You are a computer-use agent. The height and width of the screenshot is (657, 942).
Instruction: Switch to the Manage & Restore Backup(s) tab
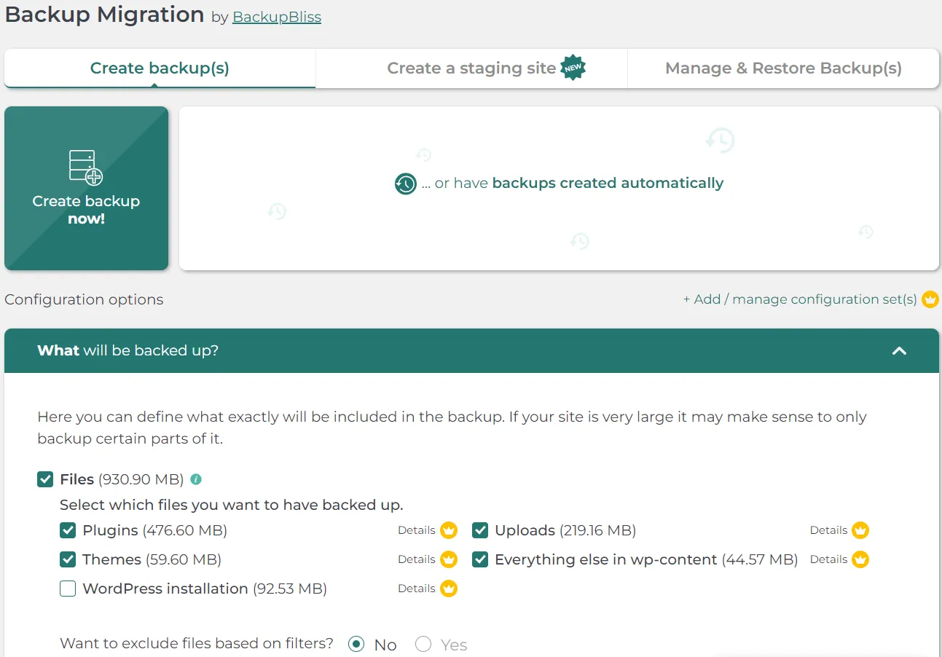click(x=783, y=68)
